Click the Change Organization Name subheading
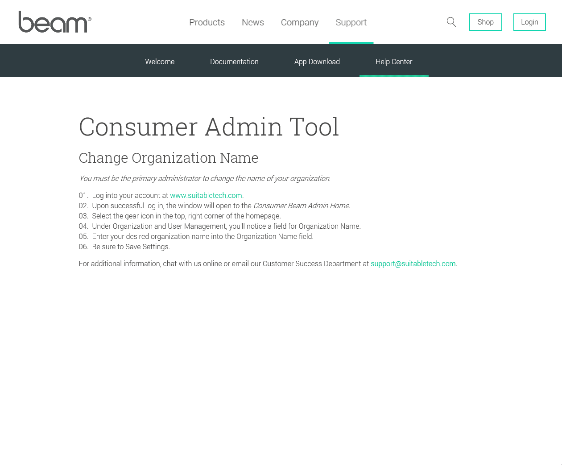 (x=169, y=158)
